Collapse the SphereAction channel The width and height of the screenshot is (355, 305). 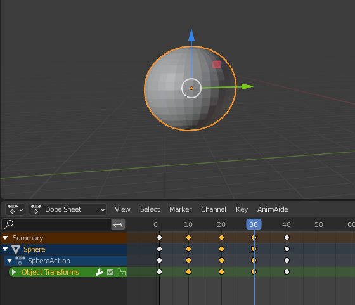[x=10, y=261]
